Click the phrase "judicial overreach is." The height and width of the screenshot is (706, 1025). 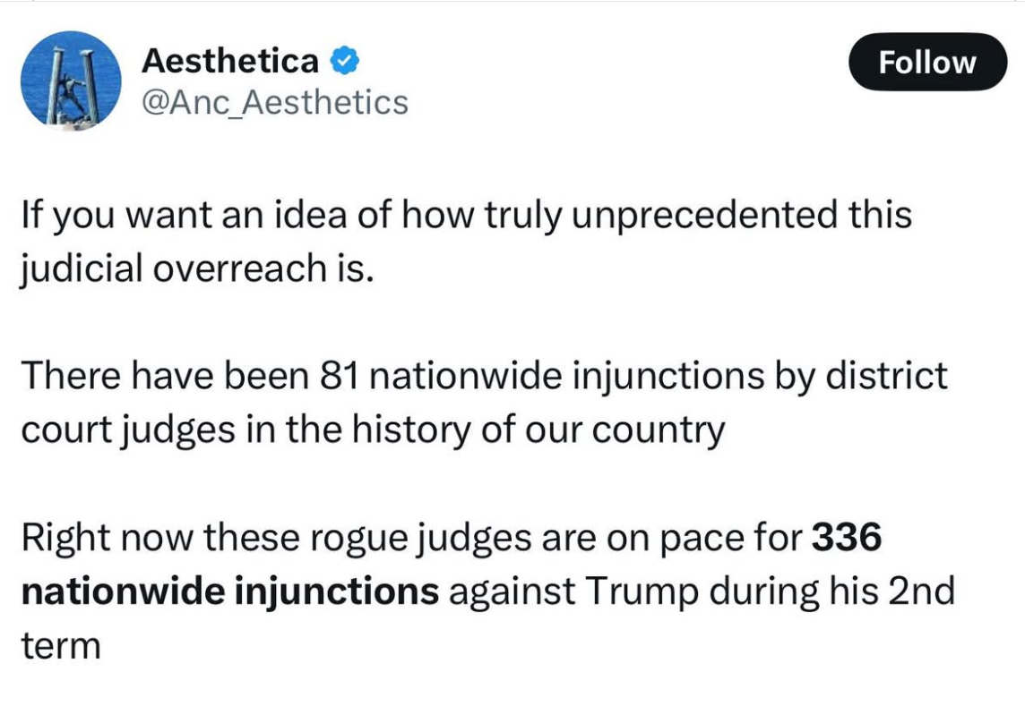[x=198, y=268]
